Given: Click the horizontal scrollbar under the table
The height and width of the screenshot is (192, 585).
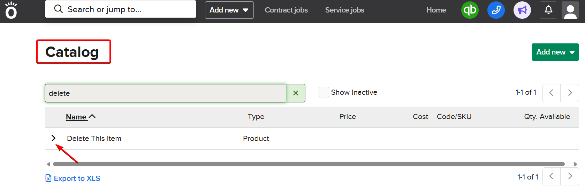Looking at the screenshot, I should click(309, 164).
